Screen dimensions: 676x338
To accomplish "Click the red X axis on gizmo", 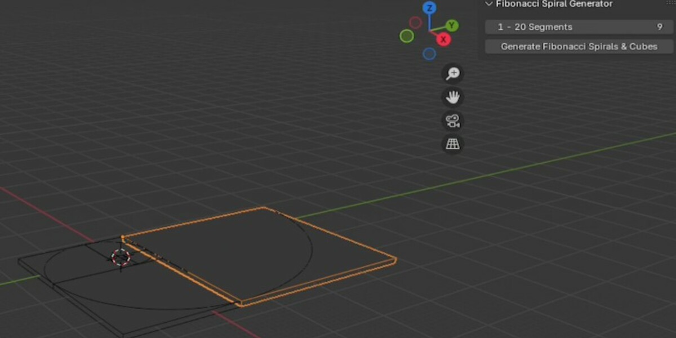I will (x=443, y=39).
